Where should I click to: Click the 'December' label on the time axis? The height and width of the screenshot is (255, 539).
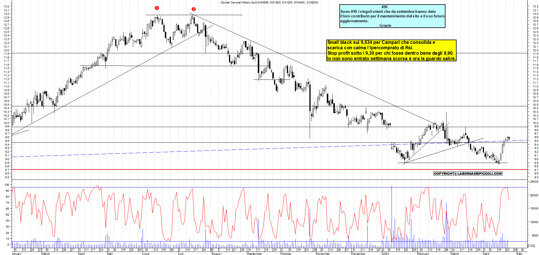(358, 254)
